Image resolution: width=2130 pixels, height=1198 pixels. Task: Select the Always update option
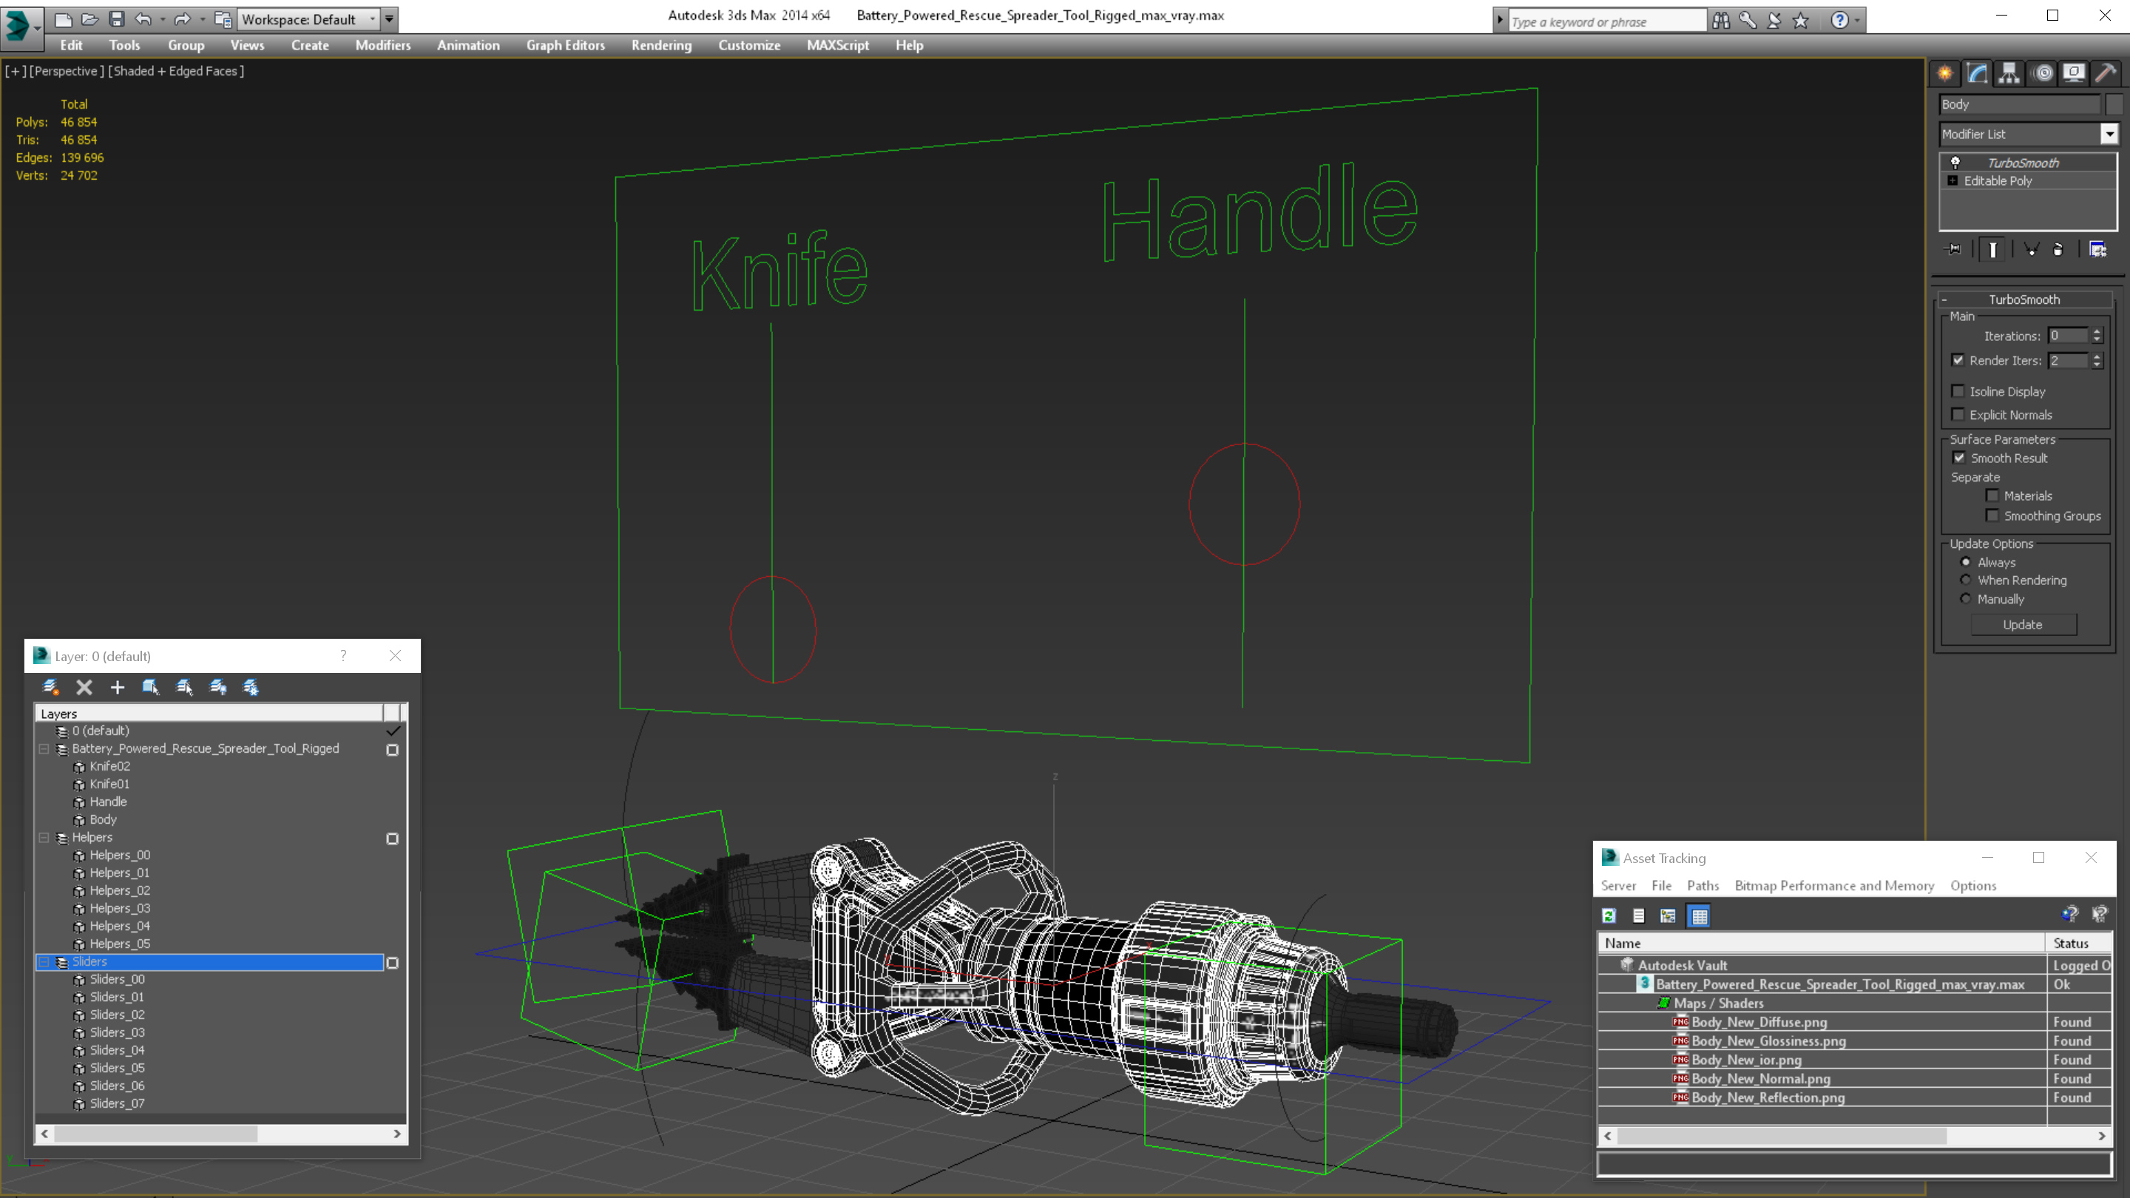click(x=1966, y=562)
